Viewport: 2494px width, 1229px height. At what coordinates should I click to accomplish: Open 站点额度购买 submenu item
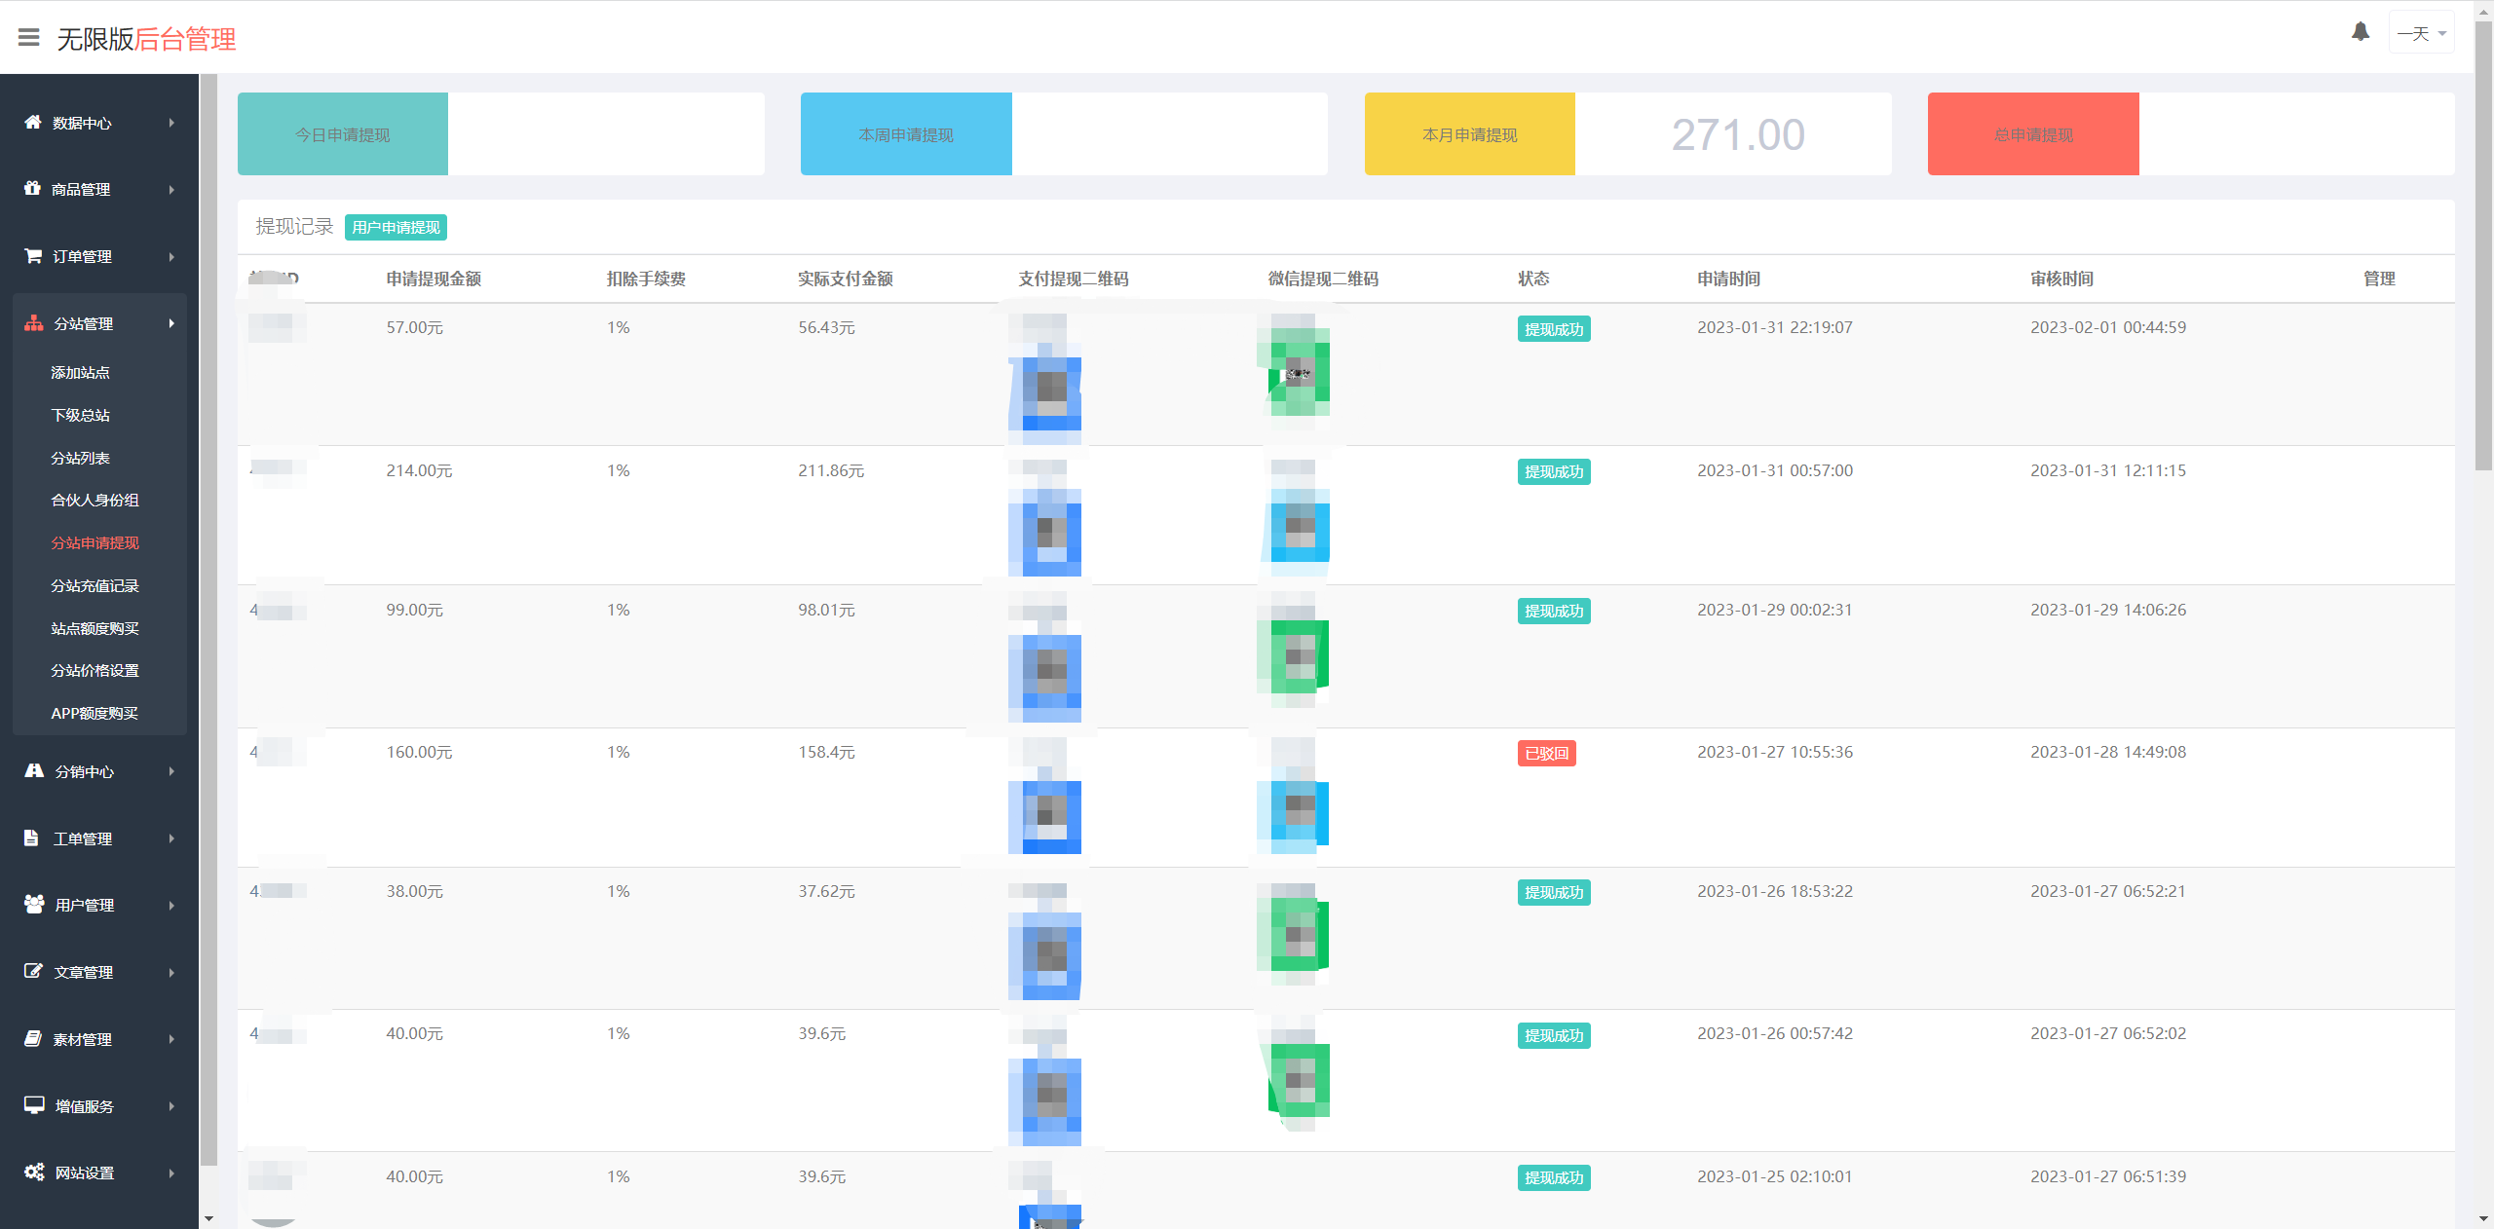[x=94, y=628]
